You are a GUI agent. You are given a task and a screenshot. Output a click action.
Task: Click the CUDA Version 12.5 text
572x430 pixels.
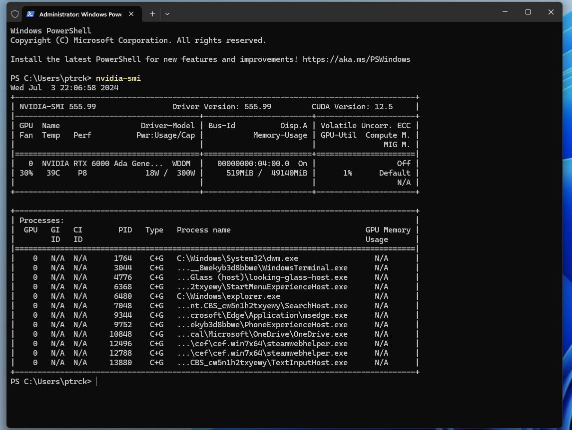click(x=352, y=107)
